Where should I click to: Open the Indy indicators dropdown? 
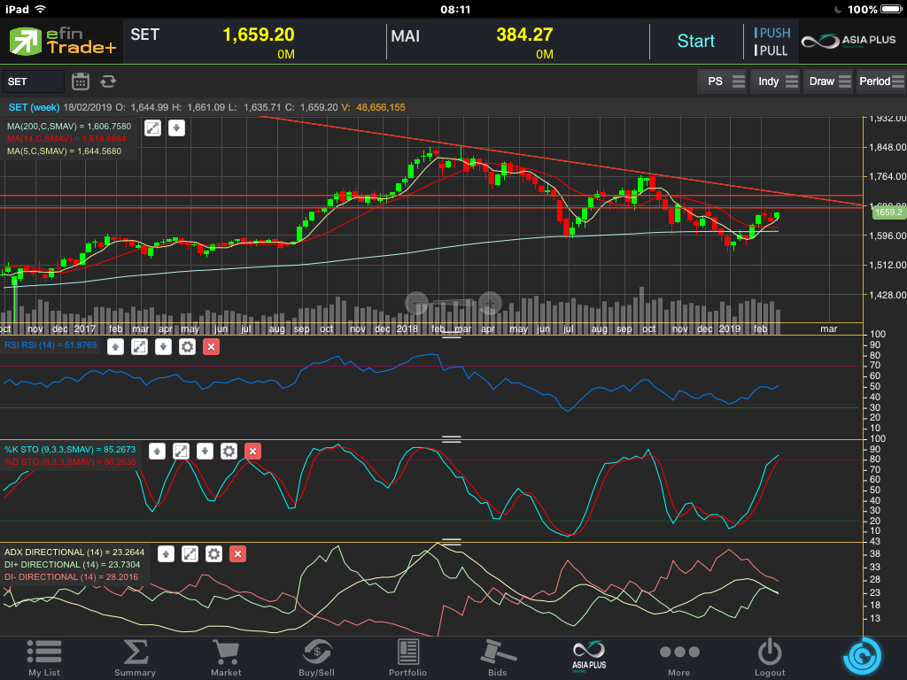point(774,81)
